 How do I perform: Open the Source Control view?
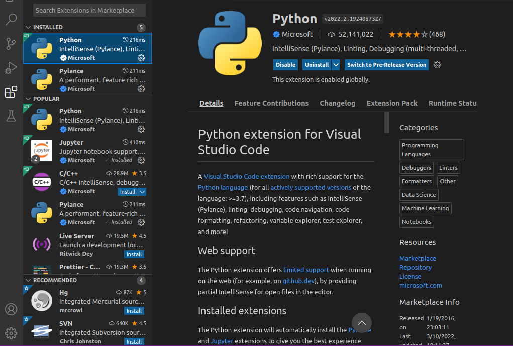11,44
